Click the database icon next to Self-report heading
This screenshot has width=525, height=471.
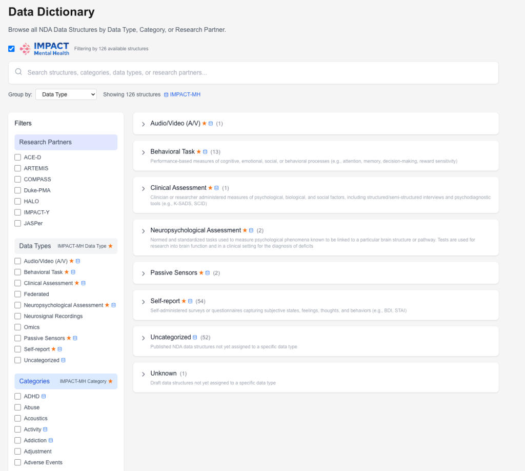coord(190,301)
